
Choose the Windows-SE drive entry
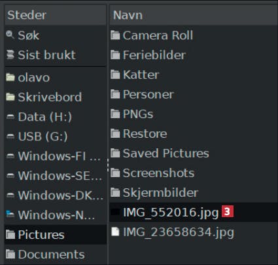56,176
